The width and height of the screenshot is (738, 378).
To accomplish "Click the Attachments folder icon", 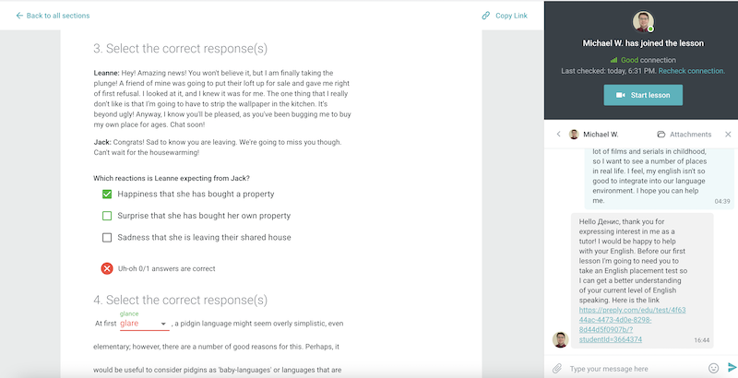I will click(x=661, y=135).
